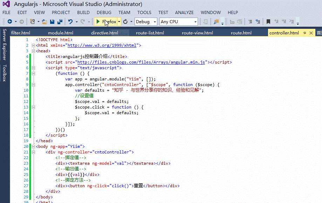Collapse the head element on line 3
The width and height of the screenshot is (322, 203).
point(33,51)
